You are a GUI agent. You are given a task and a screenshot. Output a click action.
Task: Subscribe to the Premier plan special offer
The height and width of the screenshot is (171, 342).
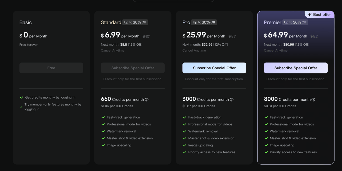click(x=296, y=68)
